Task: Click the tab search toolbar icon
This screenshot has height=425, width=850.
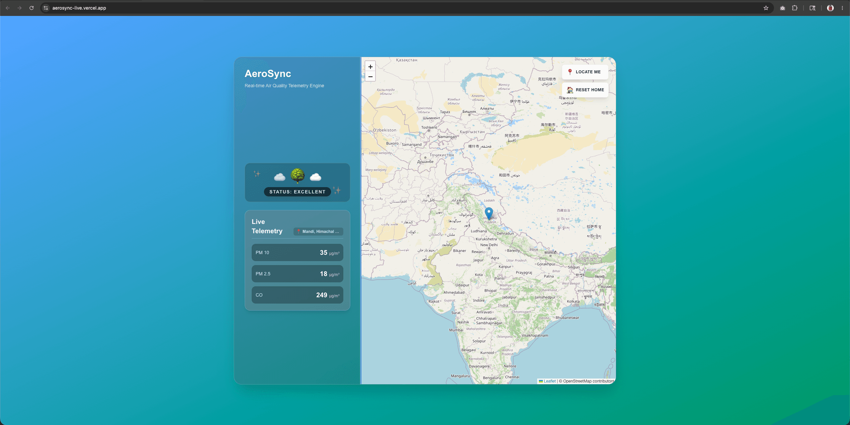Action: point(812,8)
